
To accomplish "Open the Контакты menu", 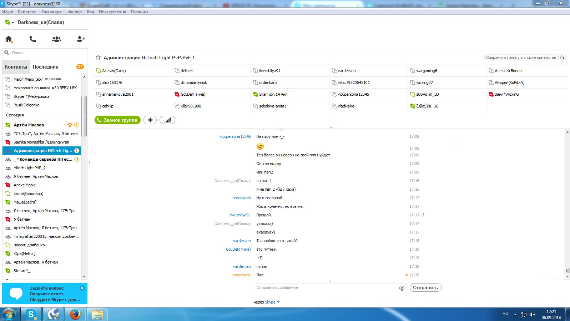I will click(x=27, y=11).
